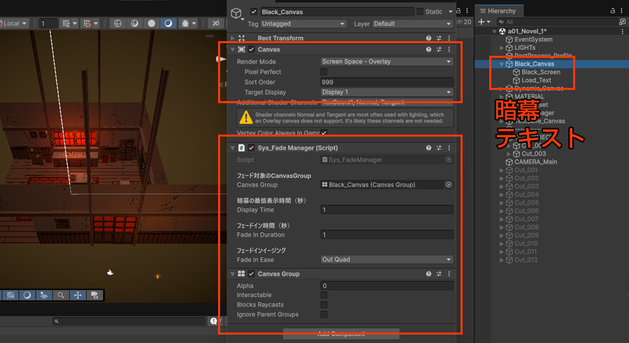This screenshot has height=343, width=629.
Task: Select Load_Text in the Hierarchy
Action: 536,80
